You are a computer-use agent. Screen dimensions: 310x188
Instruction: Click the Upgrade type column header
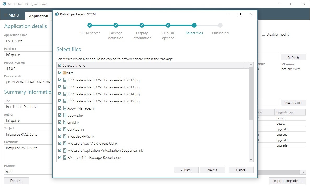click(x=290, y=112)
